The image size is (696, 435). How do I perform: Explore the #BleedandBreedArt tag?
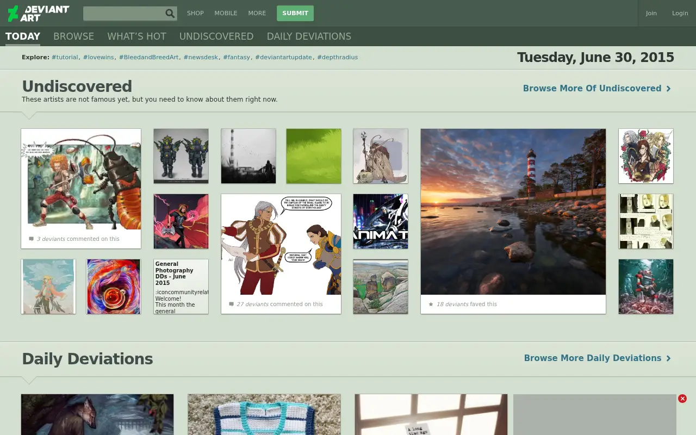pyautogui.click(x=148, y=57)
